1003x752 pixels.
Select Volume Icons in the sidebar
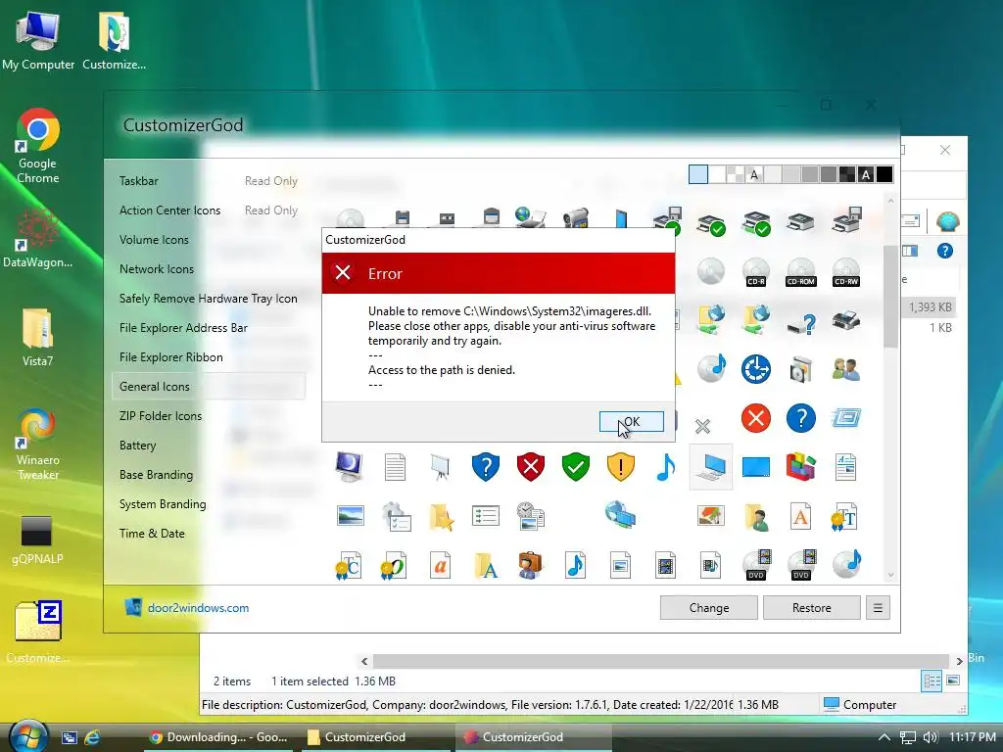click(x=154, y=240)
